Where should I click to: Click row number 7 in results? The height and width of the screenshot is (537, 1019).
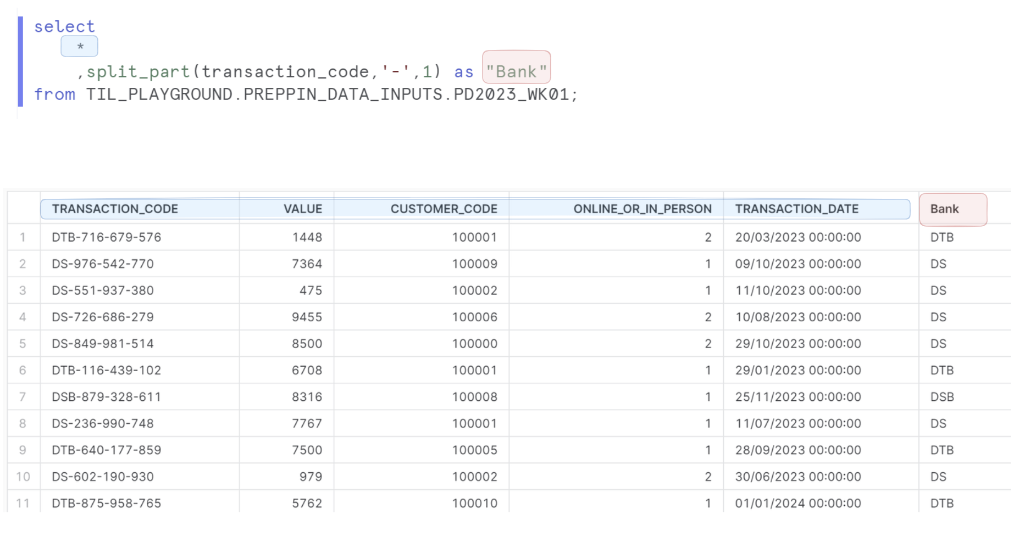pos(23,397)
